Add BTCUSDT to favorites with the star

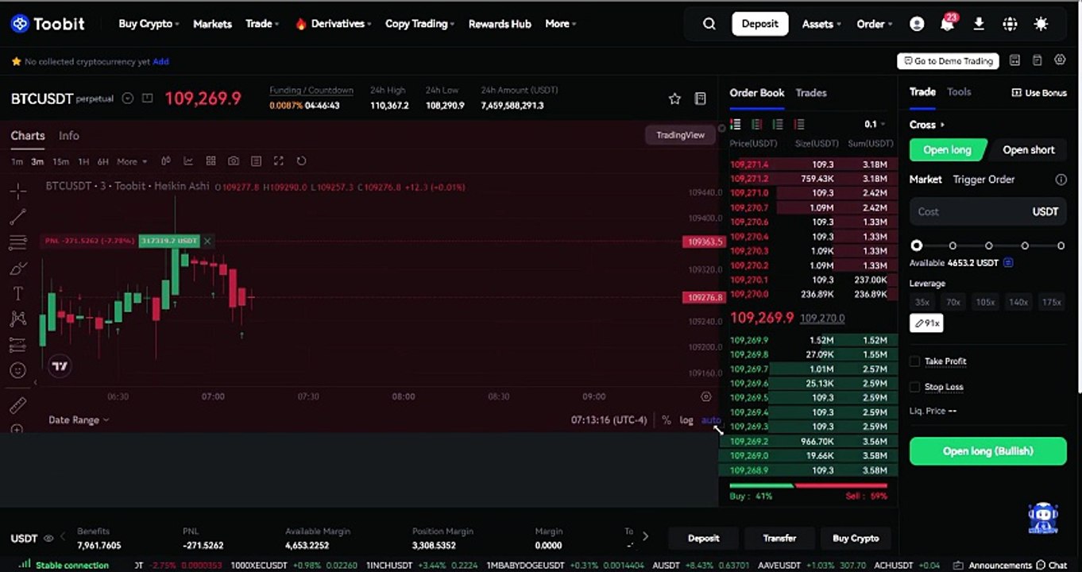pos(674,99)
